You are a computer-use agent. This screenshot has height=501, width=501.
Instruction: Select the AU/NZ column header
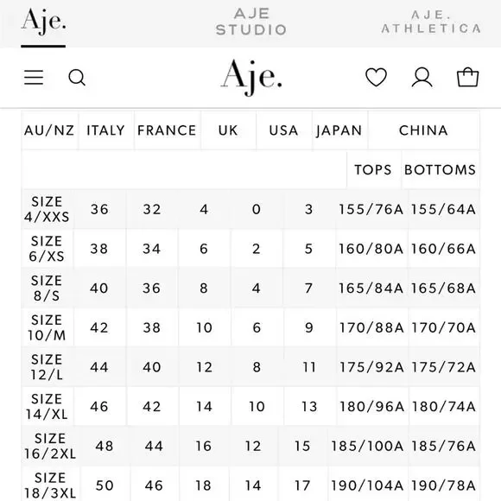click(49, 130)
